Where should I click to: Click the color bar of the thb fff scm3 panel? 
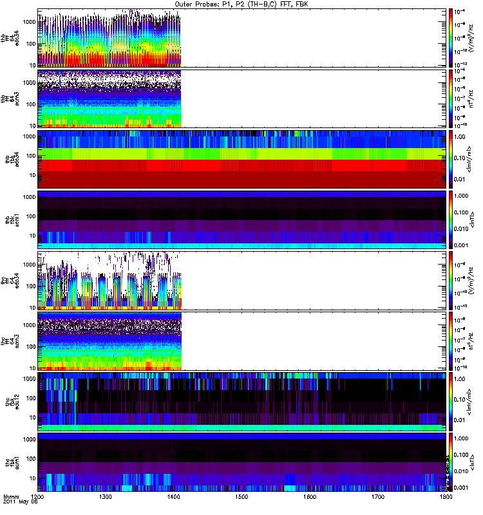[451, 98]
